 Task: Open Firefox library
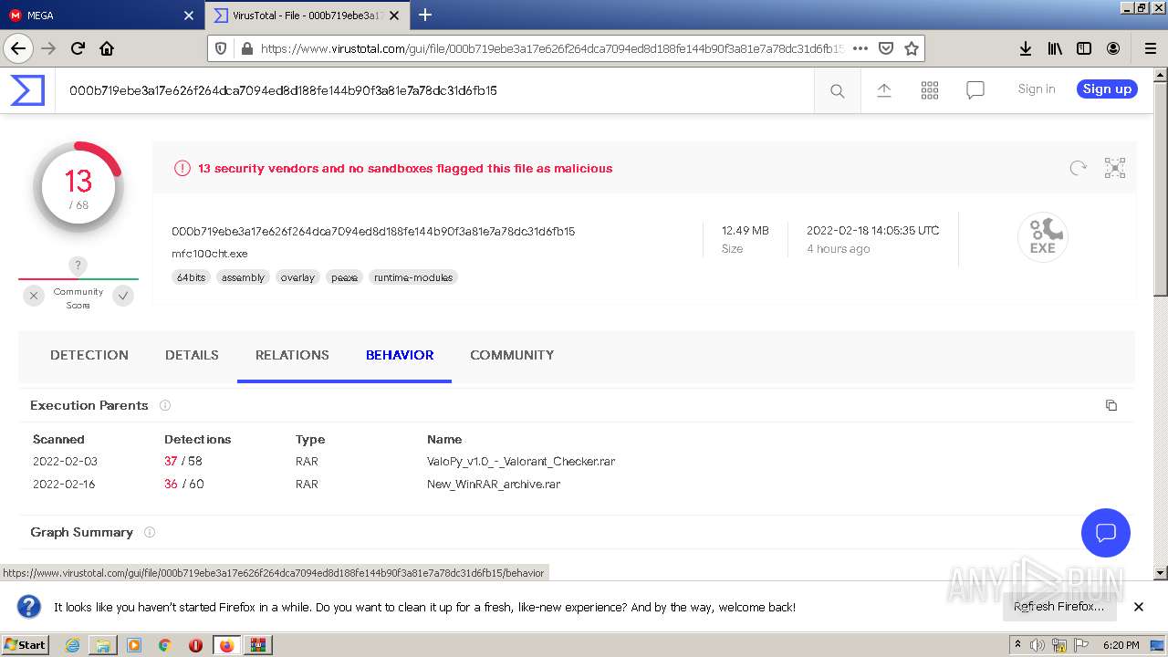[x=1055, y=48]
